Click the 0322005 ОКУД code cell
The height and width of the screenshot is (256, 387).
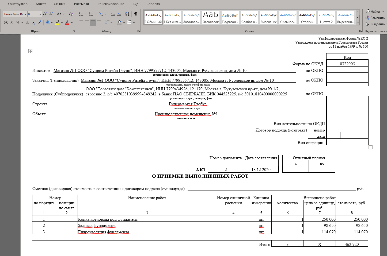tap(347, 64)
